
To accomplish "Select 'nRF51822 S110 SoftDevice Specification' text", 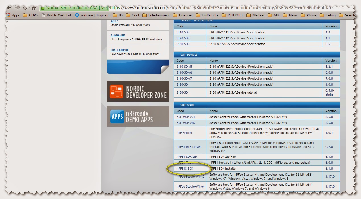I will tap(237, 32).
